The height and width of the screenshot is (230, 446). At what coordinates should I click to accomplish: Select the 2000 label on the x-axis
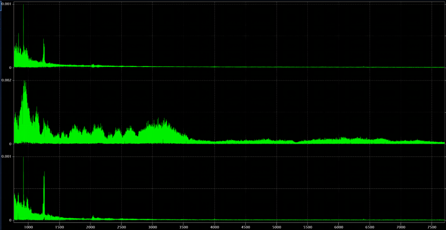click(90, 227)
